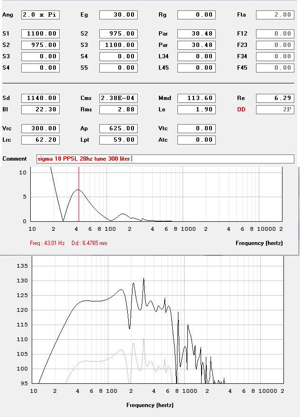Select the Par field in the F23 row

(196, 45)
